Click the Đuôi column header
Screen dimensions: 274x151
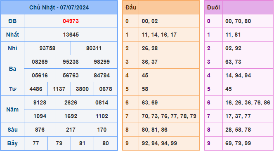coord(213,7)
